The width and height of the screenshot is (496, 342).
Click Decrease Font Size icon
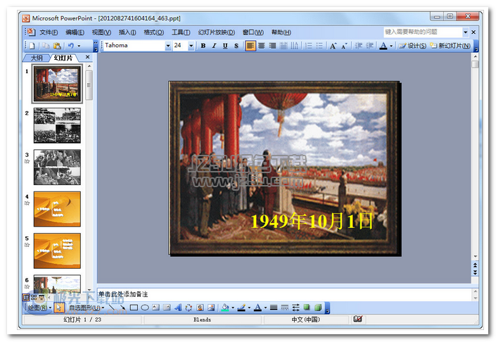pos(344,46)
